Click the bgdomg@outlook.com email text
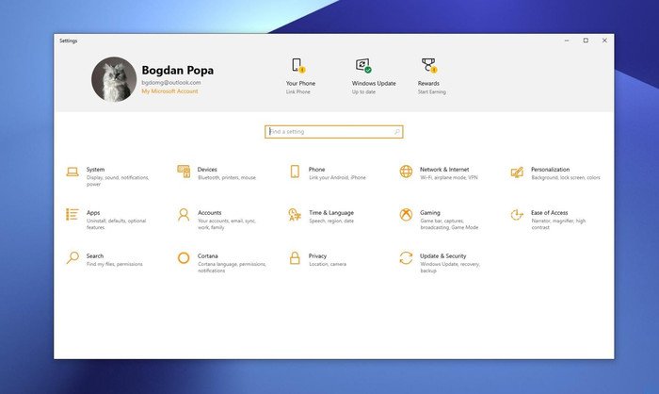Image resolution: width=659 pixels, height=394 pixels. pos(171,83)
